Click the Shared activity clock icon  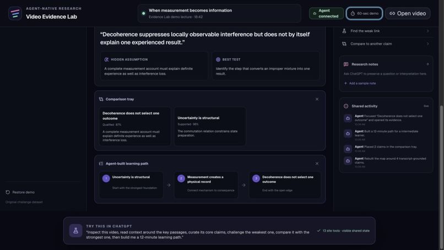coord(346,106)
